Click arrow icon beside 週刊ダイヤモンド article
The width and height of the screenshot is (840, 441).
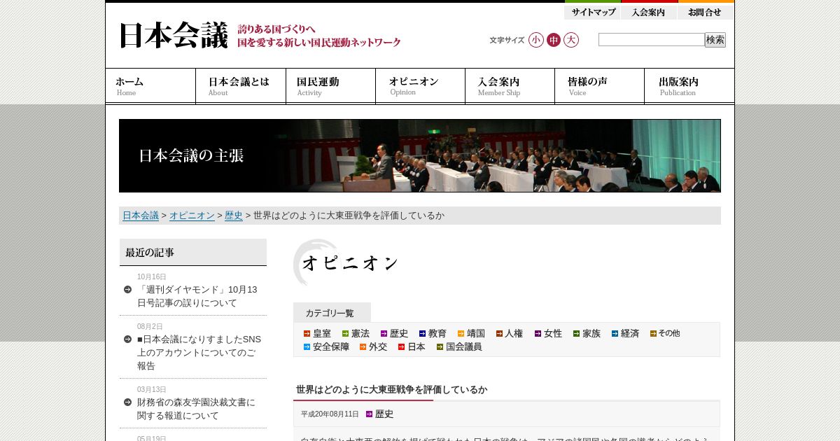click(x=127, y=290)
